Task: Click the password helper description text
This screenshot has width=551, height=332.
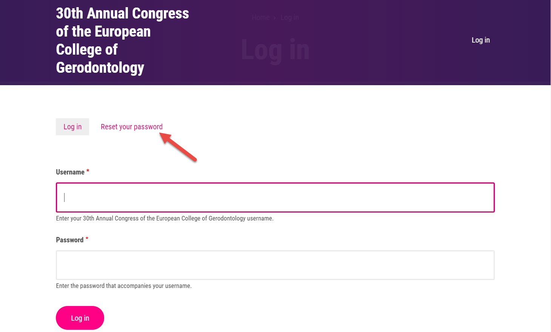Action: pyautogui.click(x=124, y=286)
